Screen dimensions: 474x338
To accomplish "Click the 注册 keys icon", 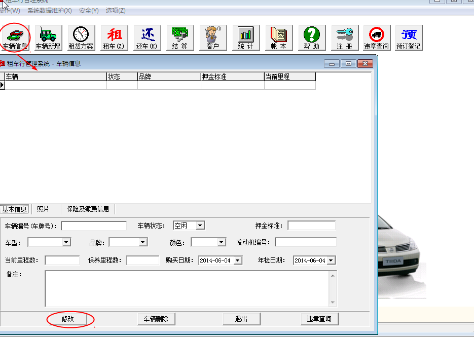I will 345,38.
